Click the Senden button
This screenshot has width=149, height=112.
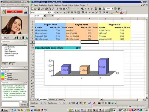(x=24, y=105)
